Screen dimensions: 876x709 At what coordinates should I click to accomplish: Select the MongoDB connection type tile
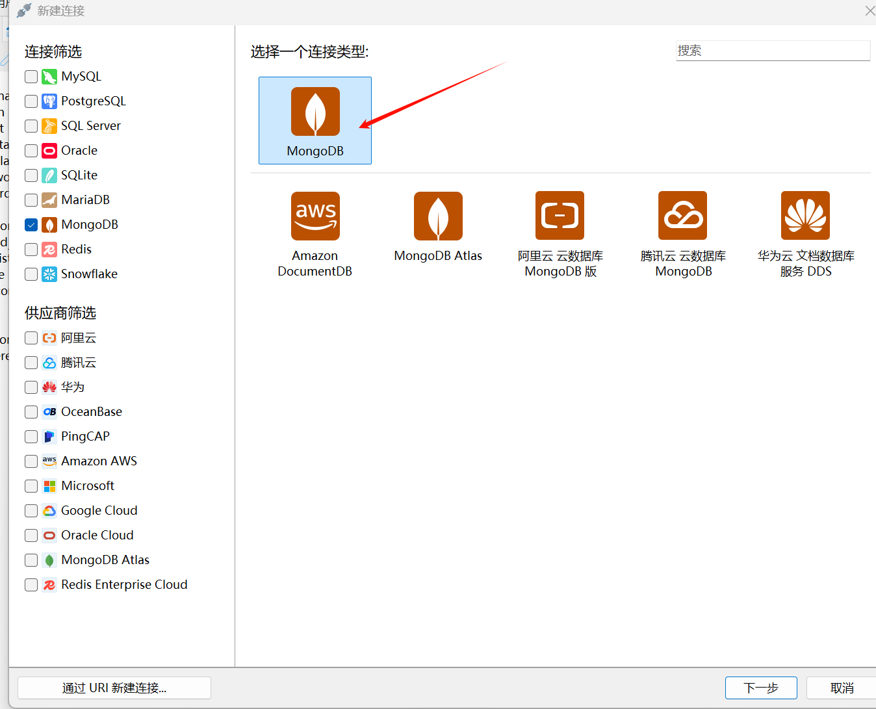click(315, 121)
